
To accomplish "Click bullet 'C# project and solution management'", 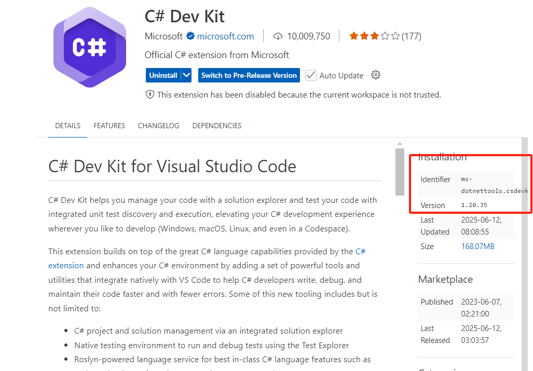I will [x=208, y=331].
